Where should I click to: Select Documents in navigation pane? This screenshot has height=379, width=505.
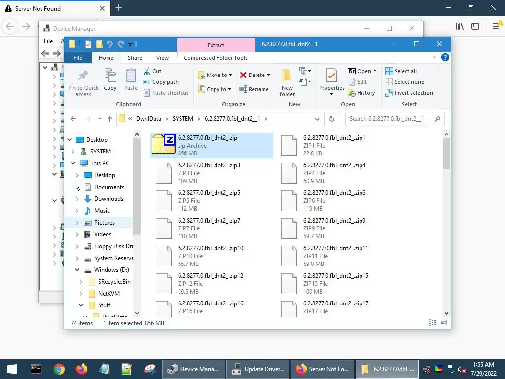coord(109,187)
